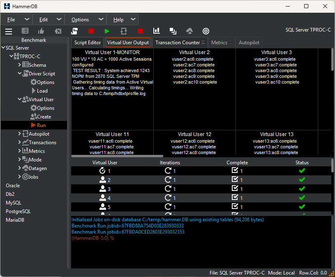The height and width of the screenshot is (277, 335).
Task: Click the Mode upward arrows toolbar icon
Action: (189, 31)
